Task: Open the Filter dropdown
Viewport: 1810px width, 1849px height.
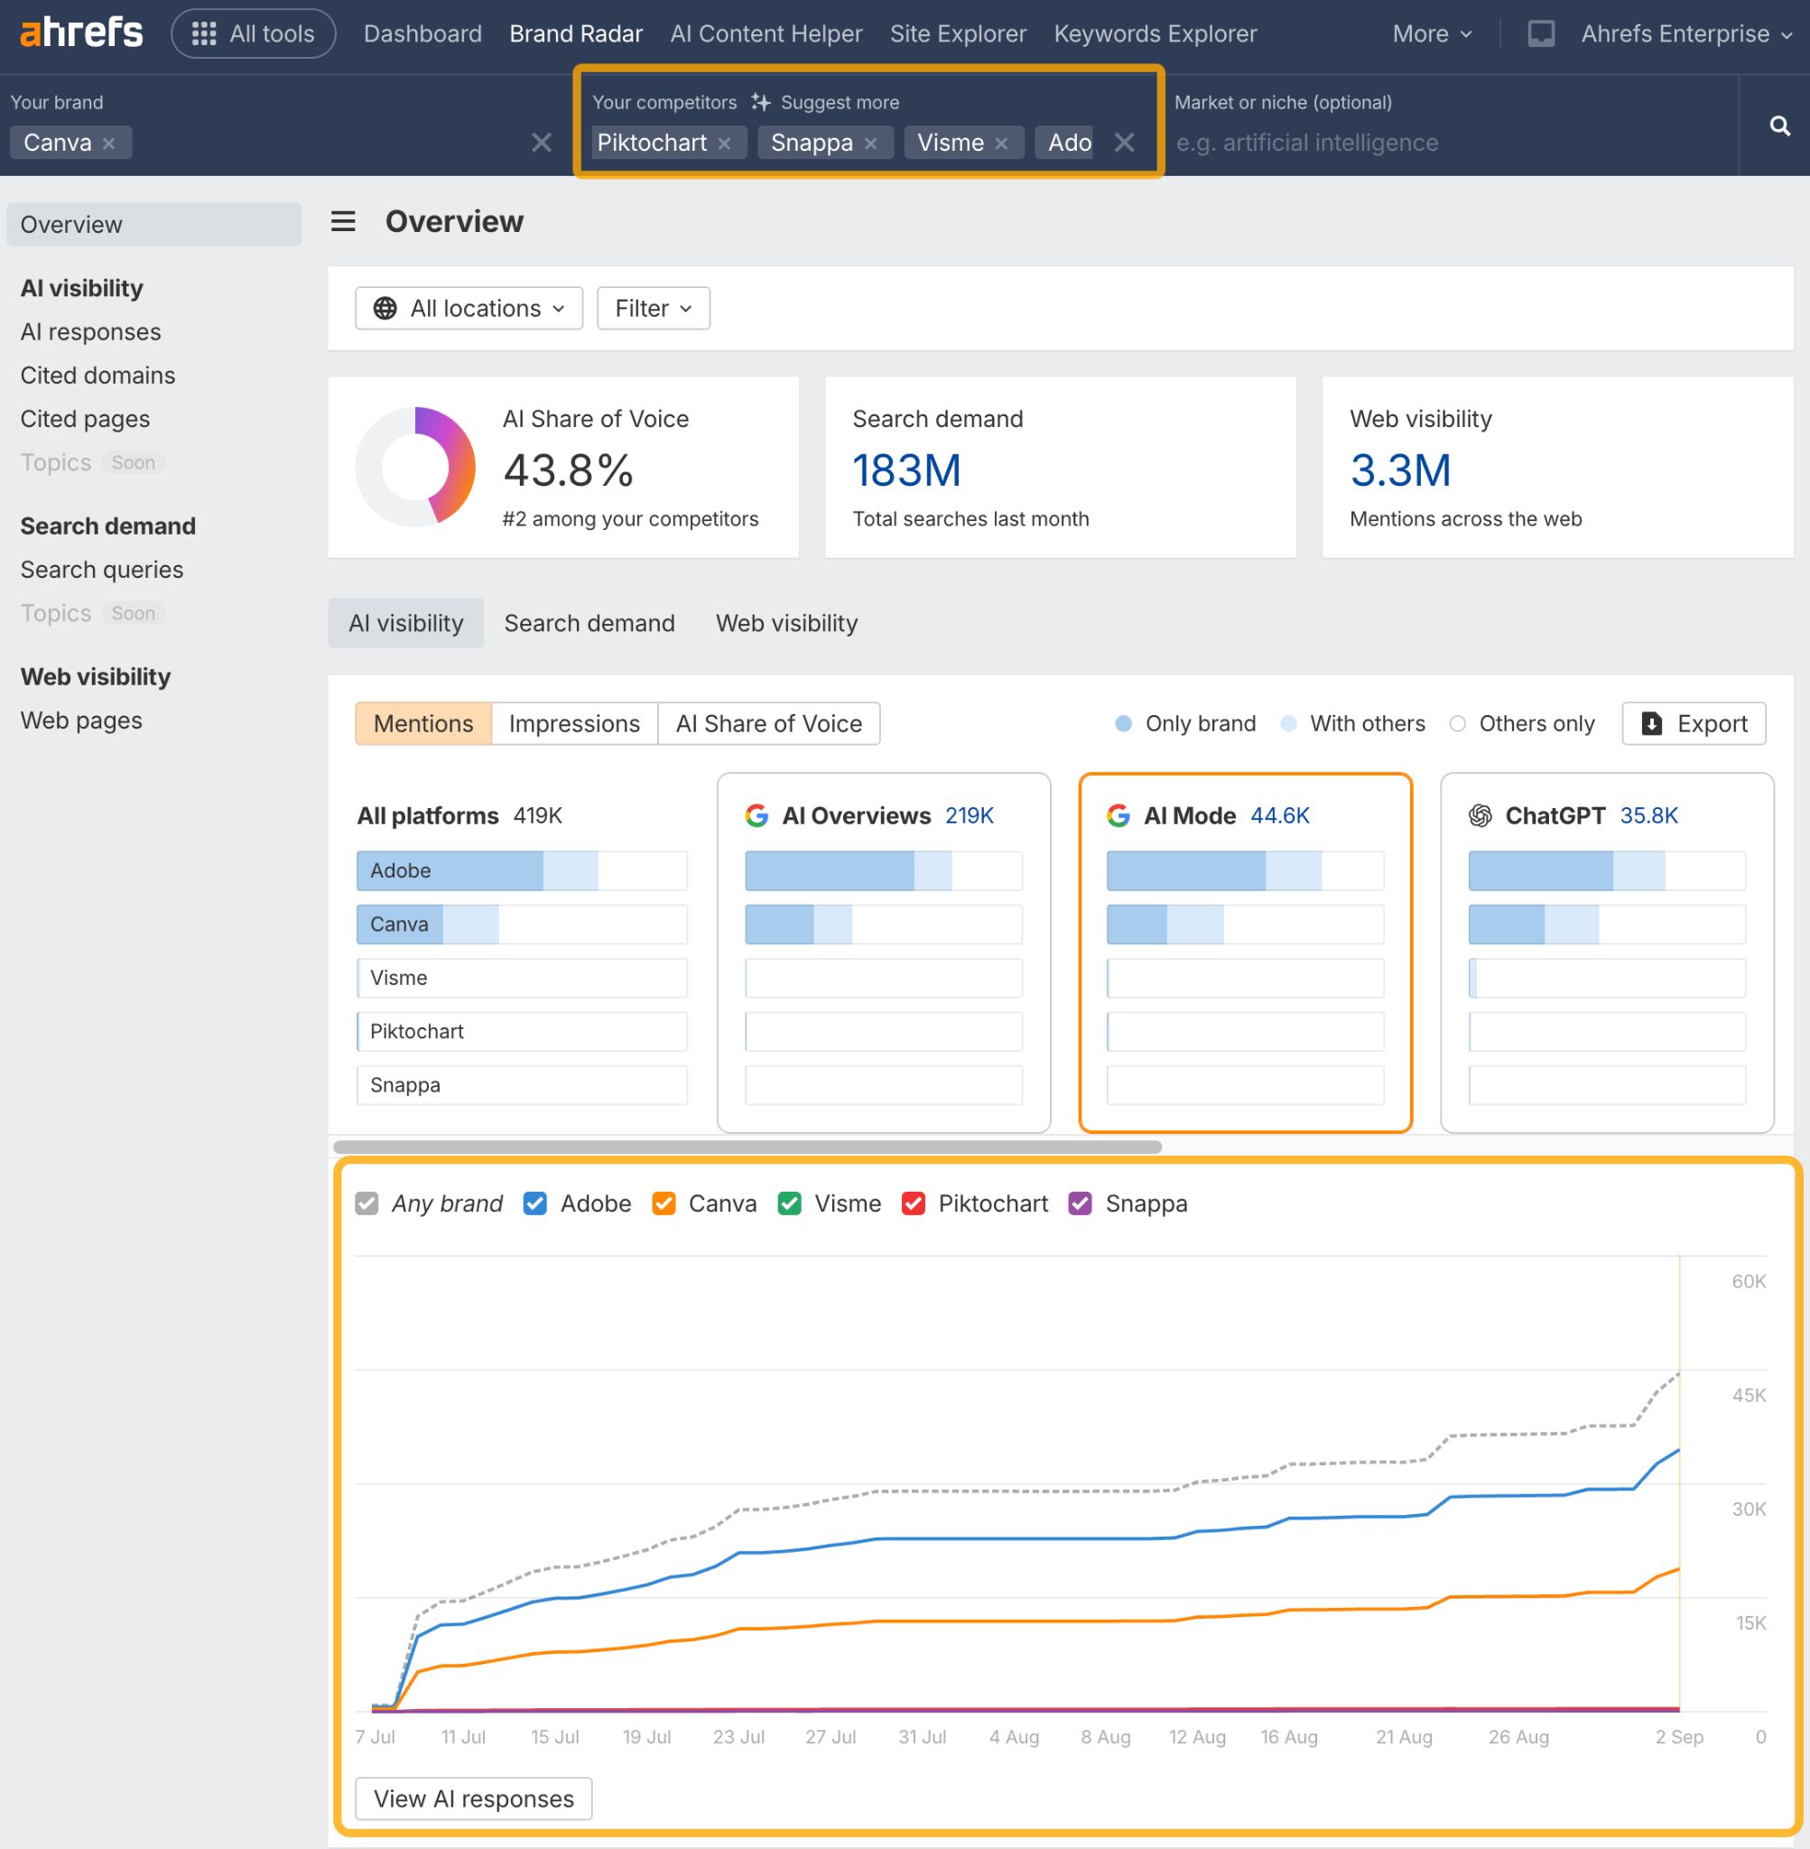Action: pyautogui.click(x=652, y=308)
